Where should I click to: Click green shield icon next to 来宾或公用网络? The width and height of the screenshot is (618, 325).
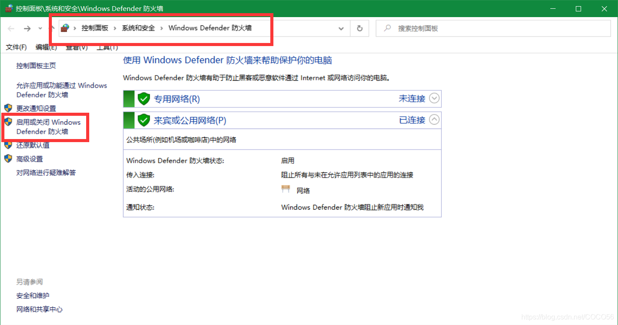(x=144, y=120)
